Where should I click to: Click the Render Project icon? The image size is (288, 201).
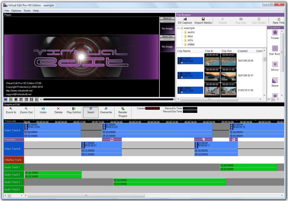pyautogui.click(x=123, y=109)
